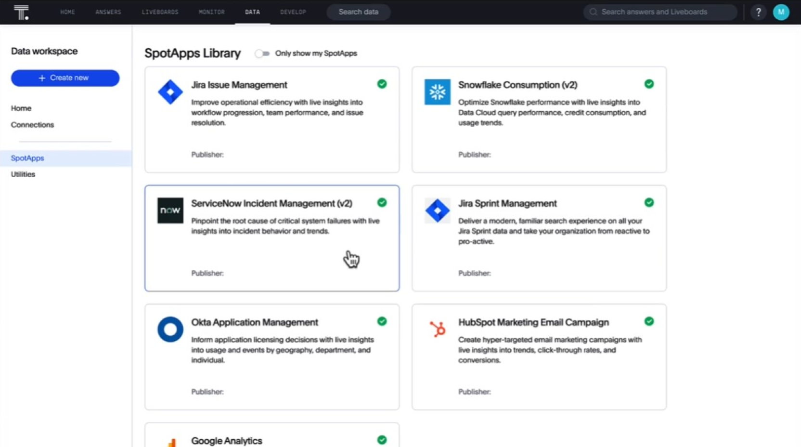Screen dimensions: 801x447
Task: Open Connections in the sidebar
Action: coord(32,125)
